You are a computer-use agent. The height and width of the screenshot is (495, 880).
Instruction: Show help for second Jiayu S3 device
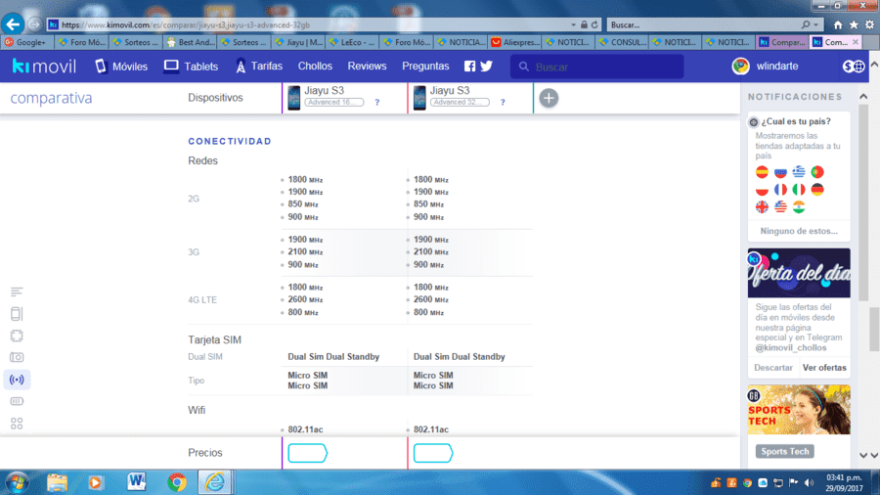(x=503, y=102)
